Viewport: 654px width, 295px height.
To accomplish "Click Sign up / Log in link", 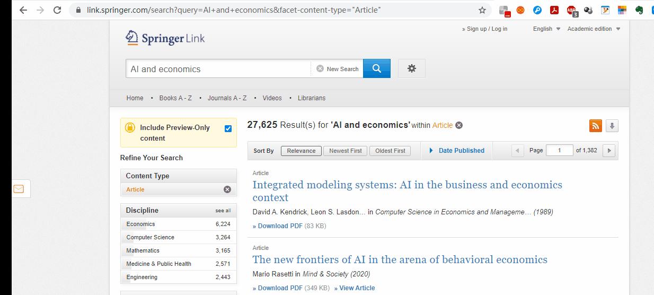I will 487,29.
